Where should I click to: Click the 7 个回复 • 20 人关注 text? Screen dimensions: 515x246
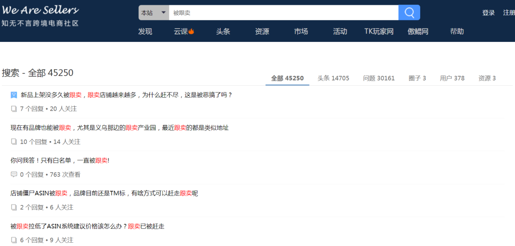pos(49,109)
